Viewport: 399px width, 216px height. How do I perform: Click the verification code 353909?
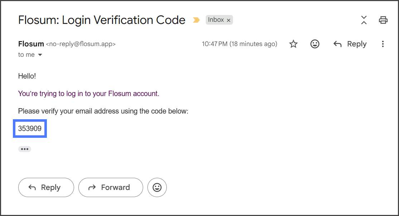[30, 129]
